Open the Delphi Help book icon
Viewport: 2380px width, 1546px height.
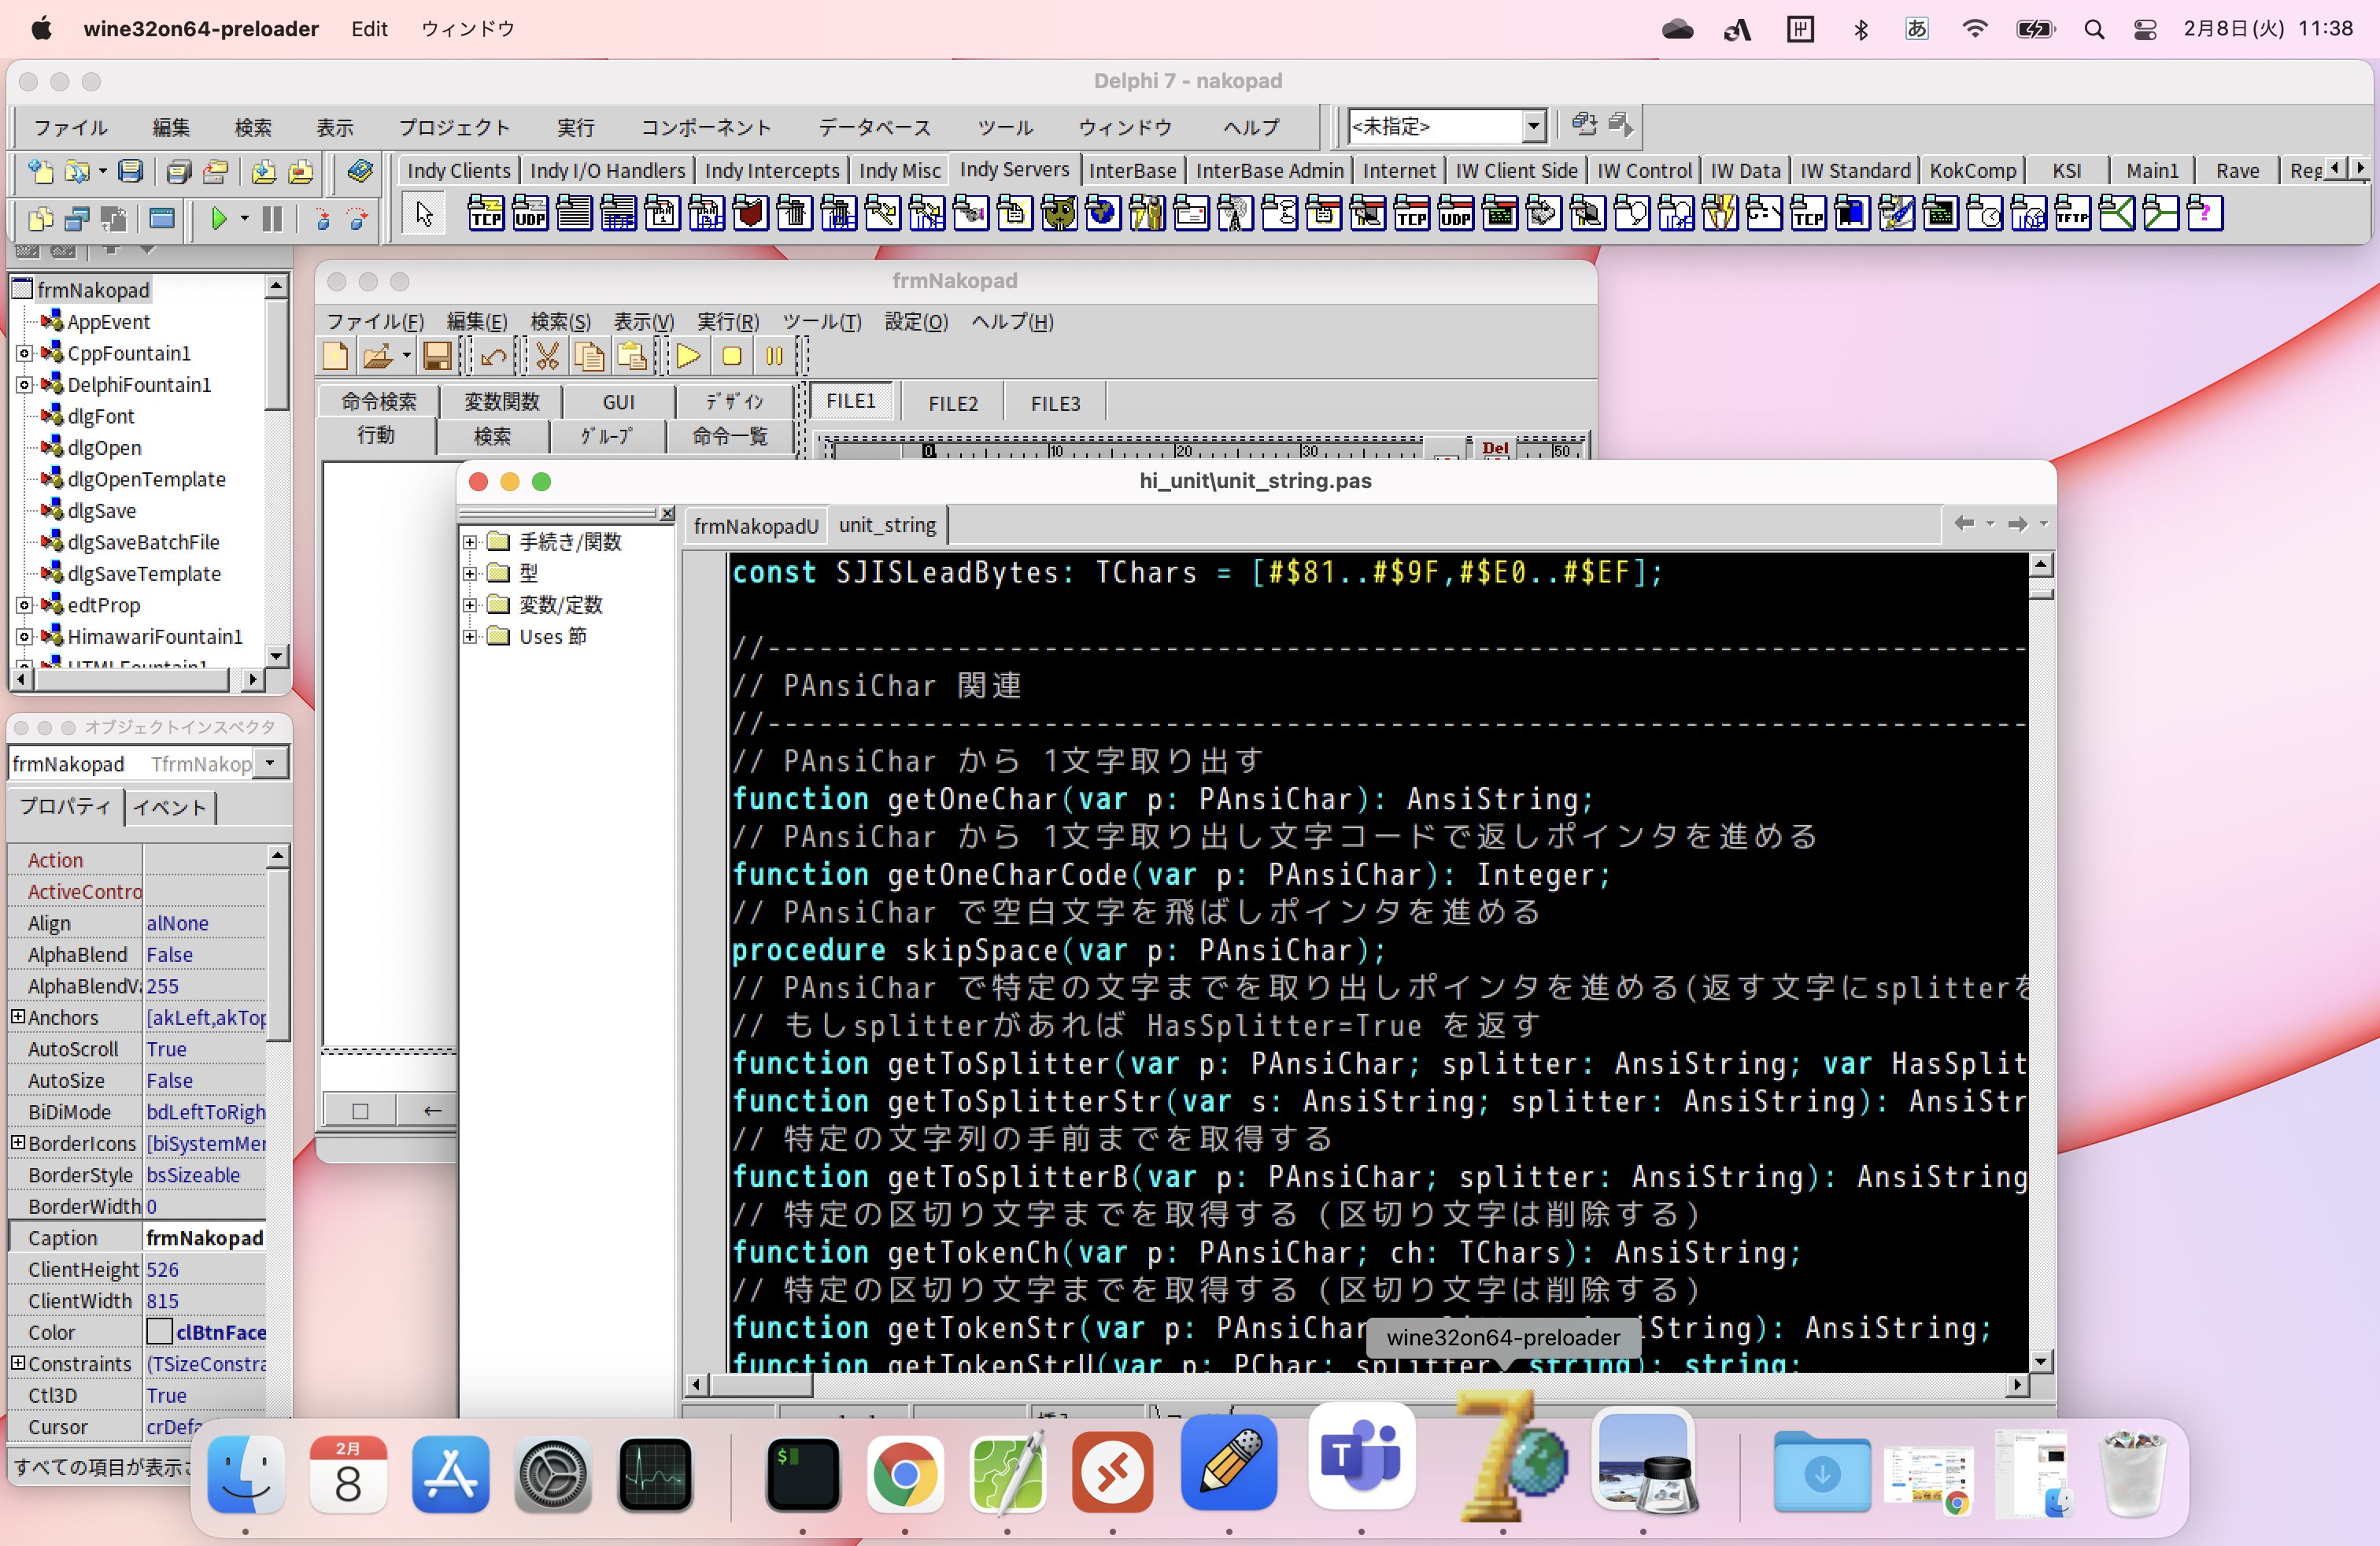click(360, 171)
